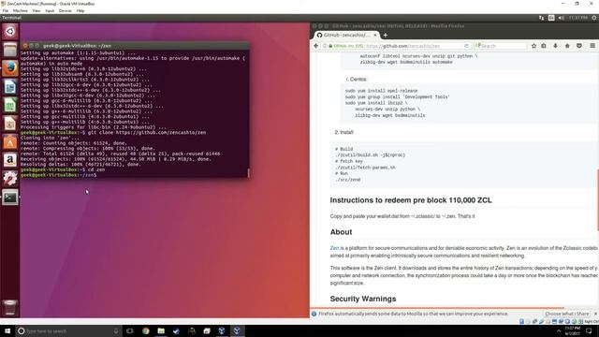Dismiss the Firefox data notification bar
599x337 pixels.
point(595,314)
